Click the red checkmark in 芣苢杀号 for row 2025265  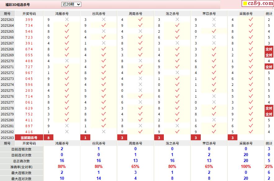coord(214,31)
